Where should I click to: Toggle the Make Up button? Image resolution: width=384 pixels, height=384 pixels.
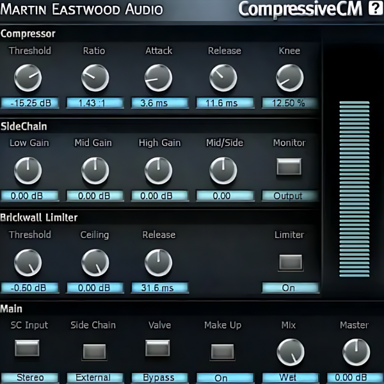[x=222, y=352]
